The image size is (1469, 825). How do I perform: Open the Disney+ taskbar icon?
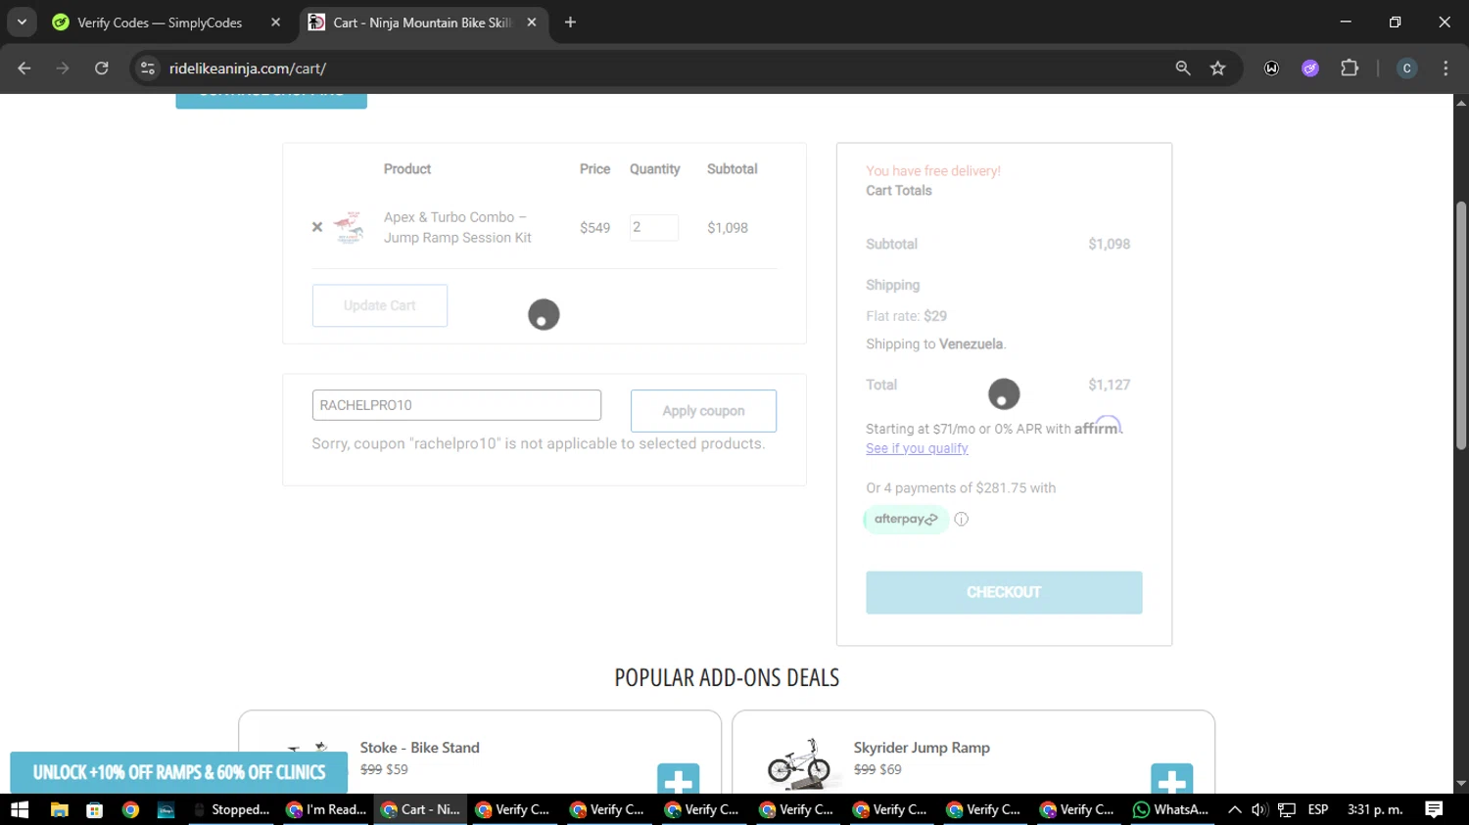pos(166,809)
